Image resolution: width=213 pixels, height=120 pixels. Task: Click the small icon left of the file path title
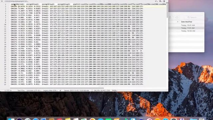(2, 1)
